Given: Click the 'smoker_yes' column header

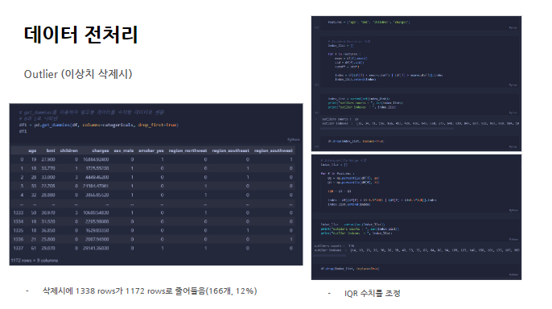Looking at the screenshot, I should pyautogui.click(x=151, y=150).
